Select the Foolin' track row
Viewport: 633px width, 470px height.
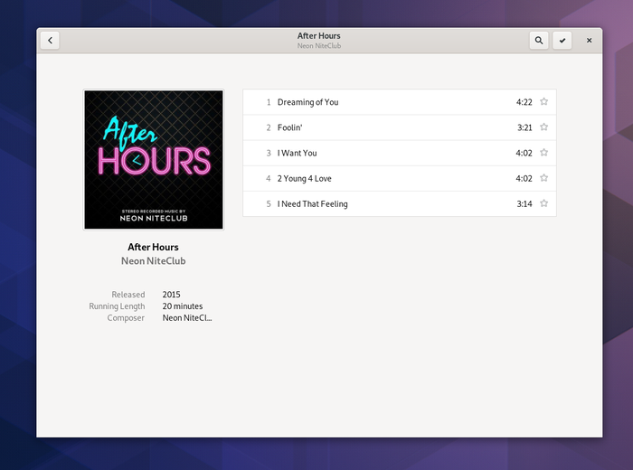290,127
